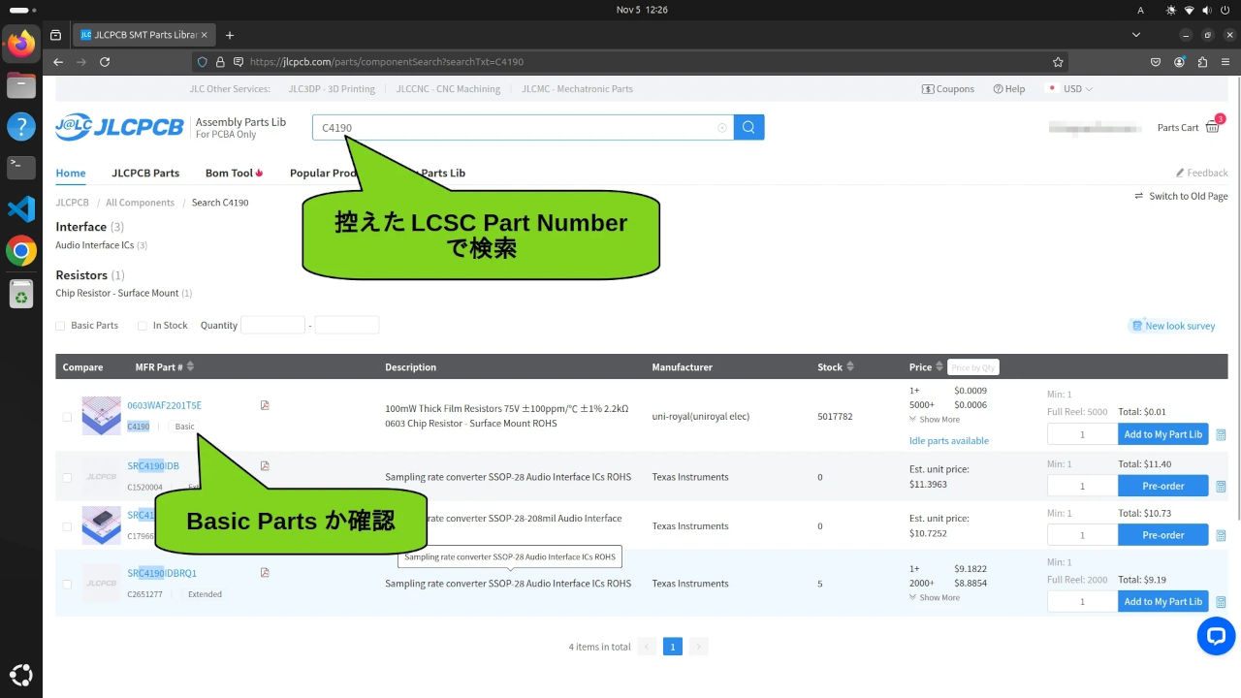Open the Idle parts available link
Viewport: 1241px width, 698px height.
pos(949,440)
